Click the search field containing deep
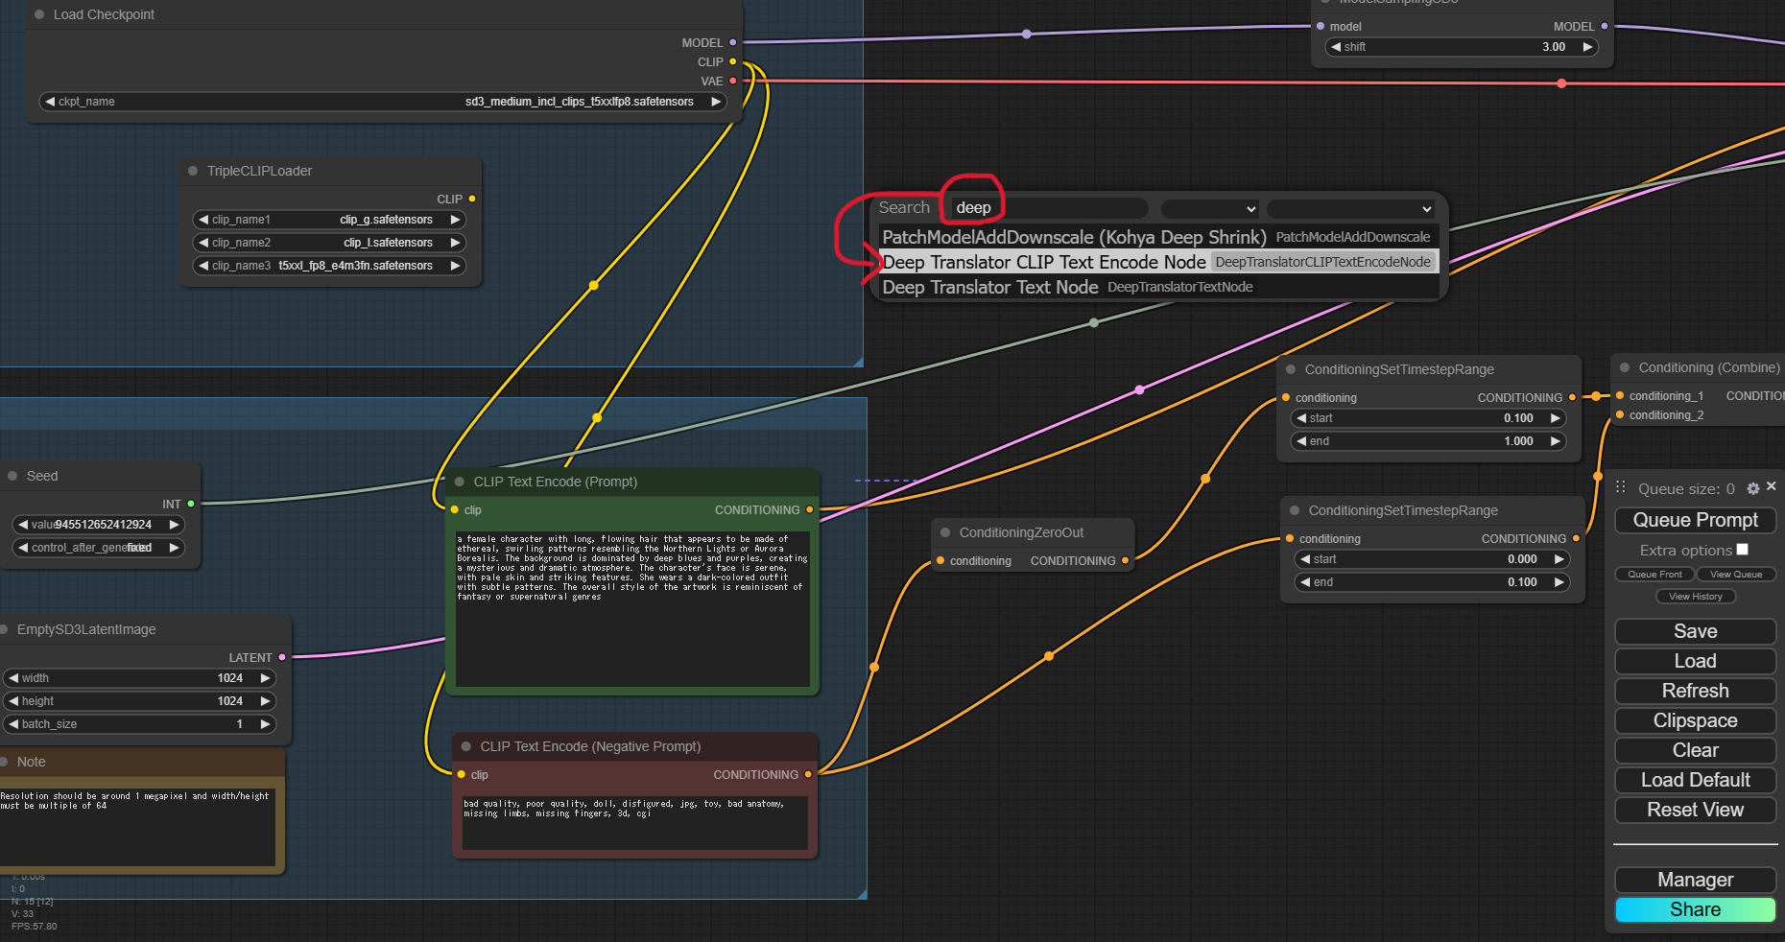Image resolution: width=1785 pixels, height=942 pixels. coord(1048,208)
